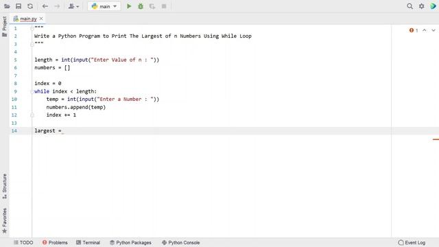This screenshot has width=439, height=247.
Task: Place cursor after 'largest =' on line 14
Action: [x=62, y=131]
